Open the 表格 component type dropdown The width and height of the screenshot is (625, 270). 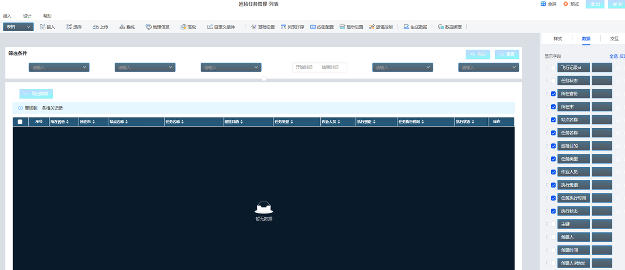click(x=18, y=27)
